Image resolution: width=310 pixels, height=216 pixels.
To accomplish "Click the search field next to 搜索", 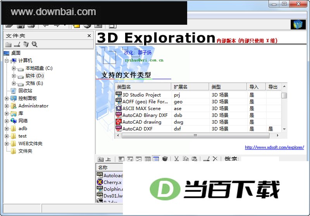I will tap(260, 159).
